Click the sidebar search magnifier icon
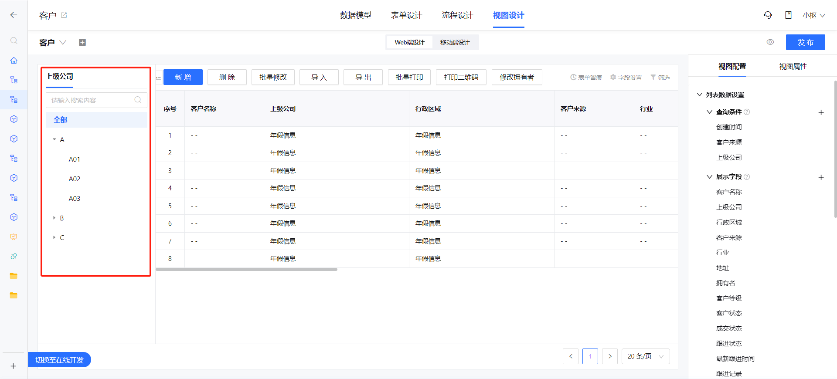Screen dimensions: 837x379 (14, 41)
